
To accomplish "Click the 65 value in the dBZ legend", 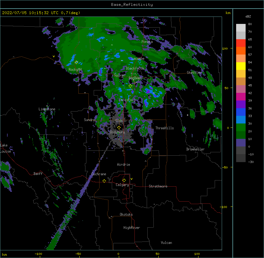I will click(x=250, y=40).
